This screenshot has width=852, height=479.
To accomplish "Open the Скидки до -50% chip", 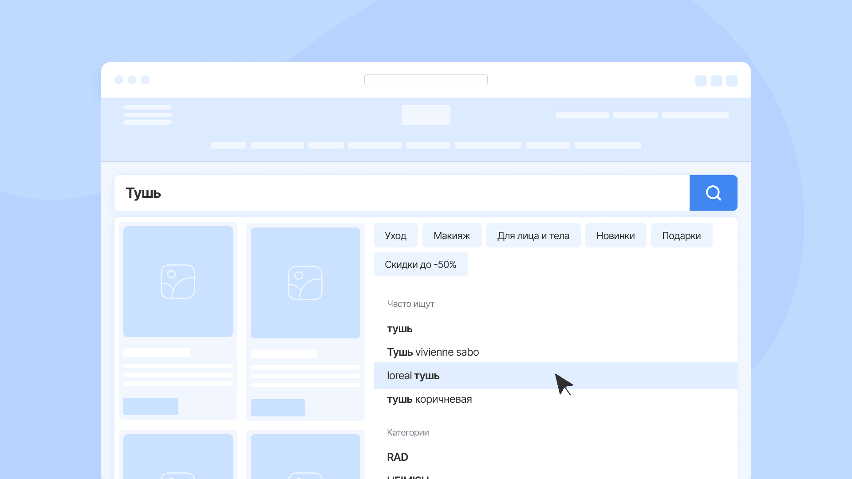I will pos(421,264).
